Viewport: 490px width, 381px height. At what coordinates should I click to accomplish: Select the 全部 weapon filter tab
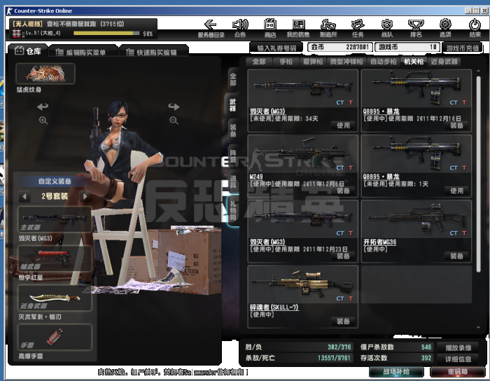coord(259,62)
